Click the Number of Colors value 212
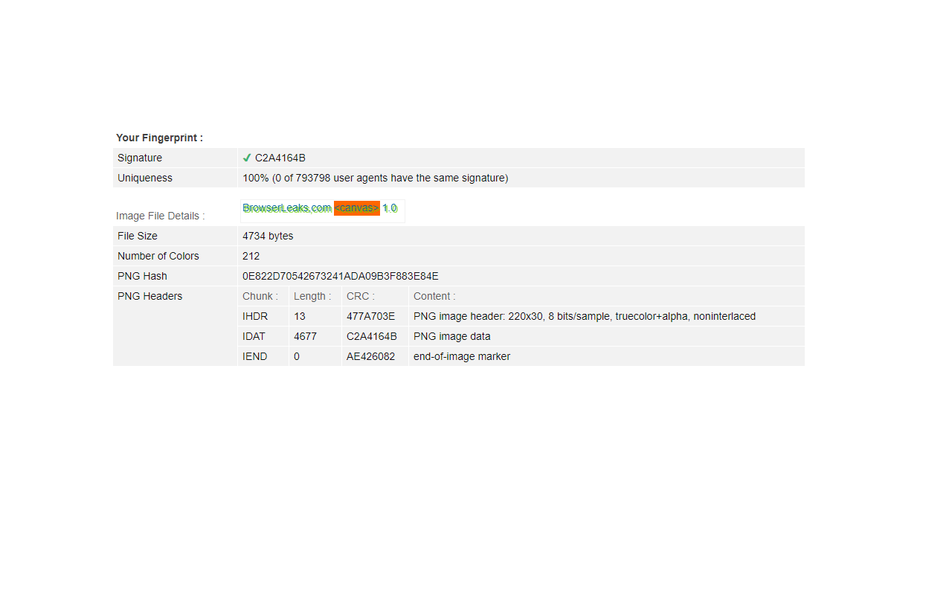 [251, 256]
